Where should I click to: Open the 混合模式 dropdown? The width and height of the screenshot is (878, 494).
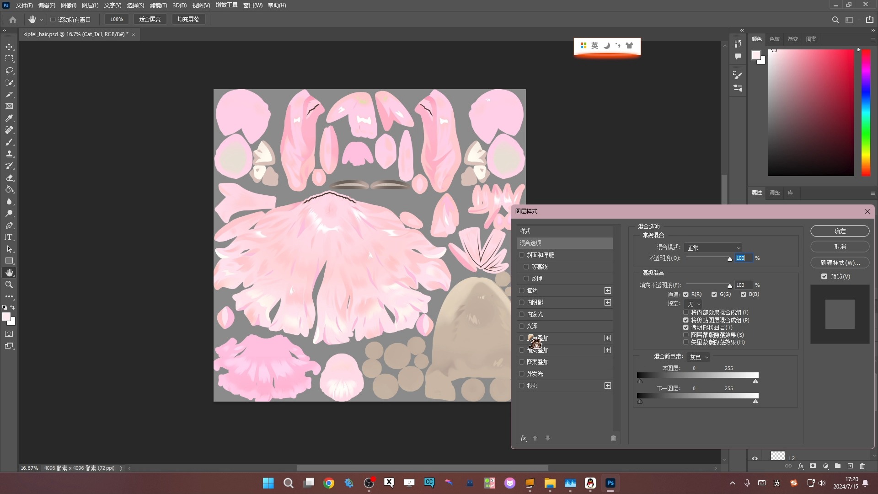713,247
